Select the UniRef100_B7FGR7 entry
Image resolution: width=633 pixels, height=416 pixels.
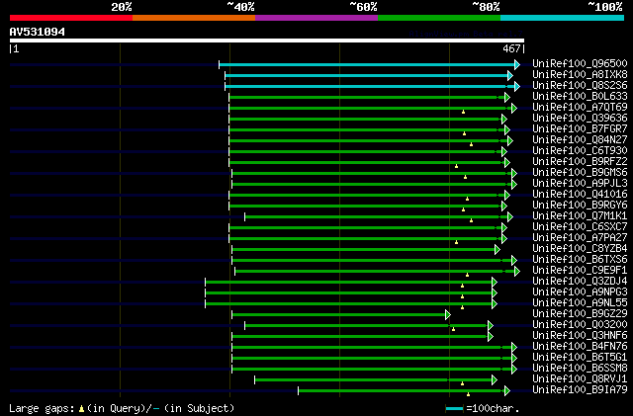[580, 129]
